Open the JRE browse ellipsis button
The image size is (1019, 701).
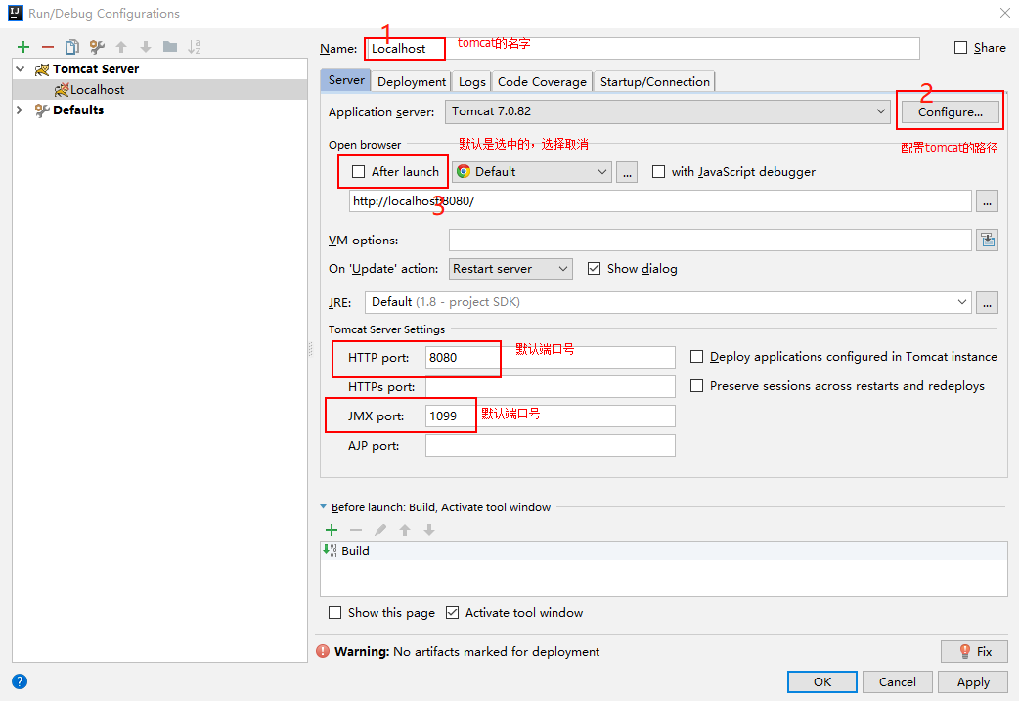(x=987, y=303)
